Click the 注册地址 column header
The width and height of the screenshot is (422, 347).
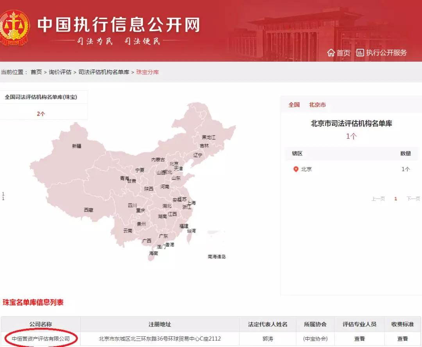160,324
